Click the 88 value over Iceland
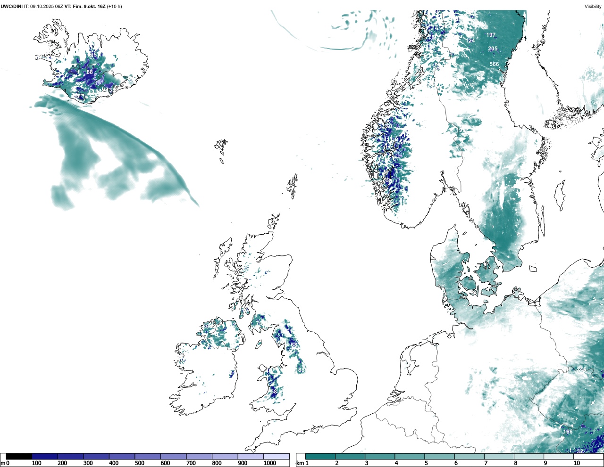The image size is (604, 467). point(90,72)
